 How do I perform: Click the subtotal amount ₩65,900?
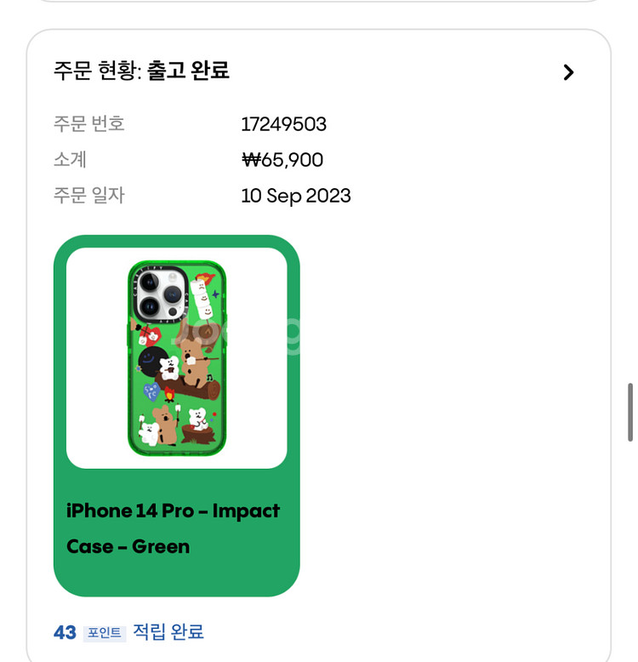(x=282, y=160)
